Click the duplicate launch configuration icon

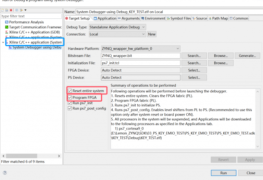click(7, 10)
